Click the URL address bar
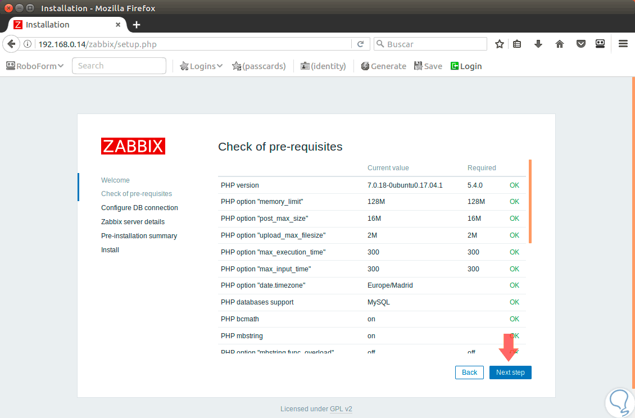This screenshot has width=635, height=418. click(193, 44)
